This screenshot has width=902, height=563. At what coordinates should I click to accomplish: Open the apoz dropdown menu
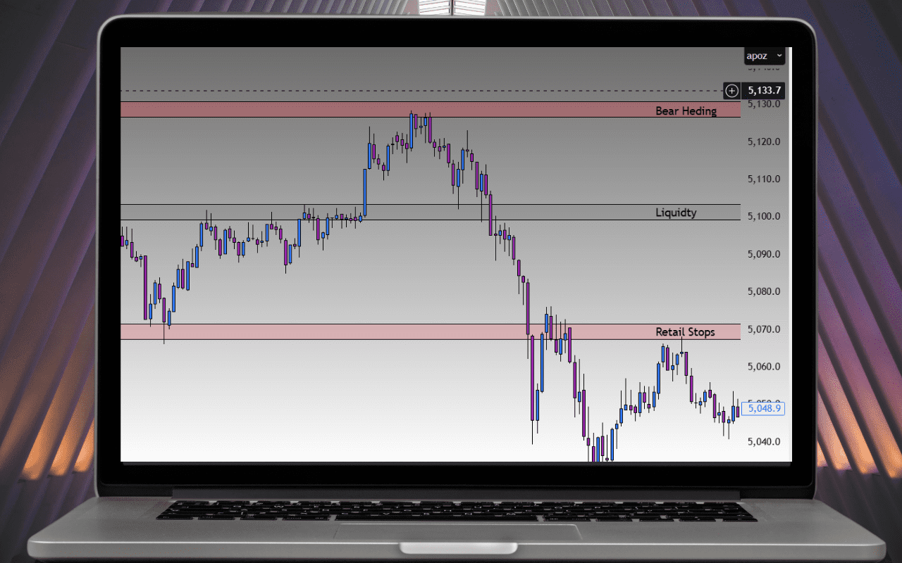(x=765, y=56)
